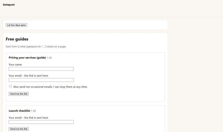This screenshot has width=223, height=132.
Task: Focus the Launch checklist email field
Action: [41, 122]
